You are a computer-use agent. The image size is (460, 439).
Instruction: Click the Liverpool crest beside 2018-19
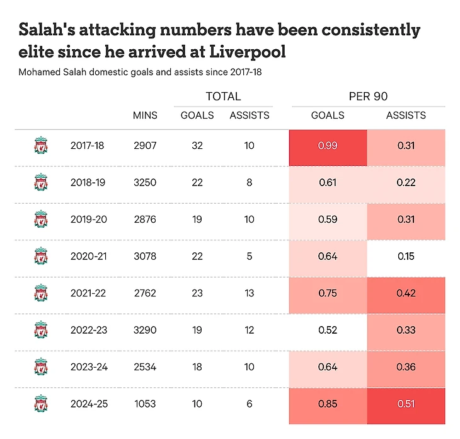pyautogui.click(x=41, y=182)
